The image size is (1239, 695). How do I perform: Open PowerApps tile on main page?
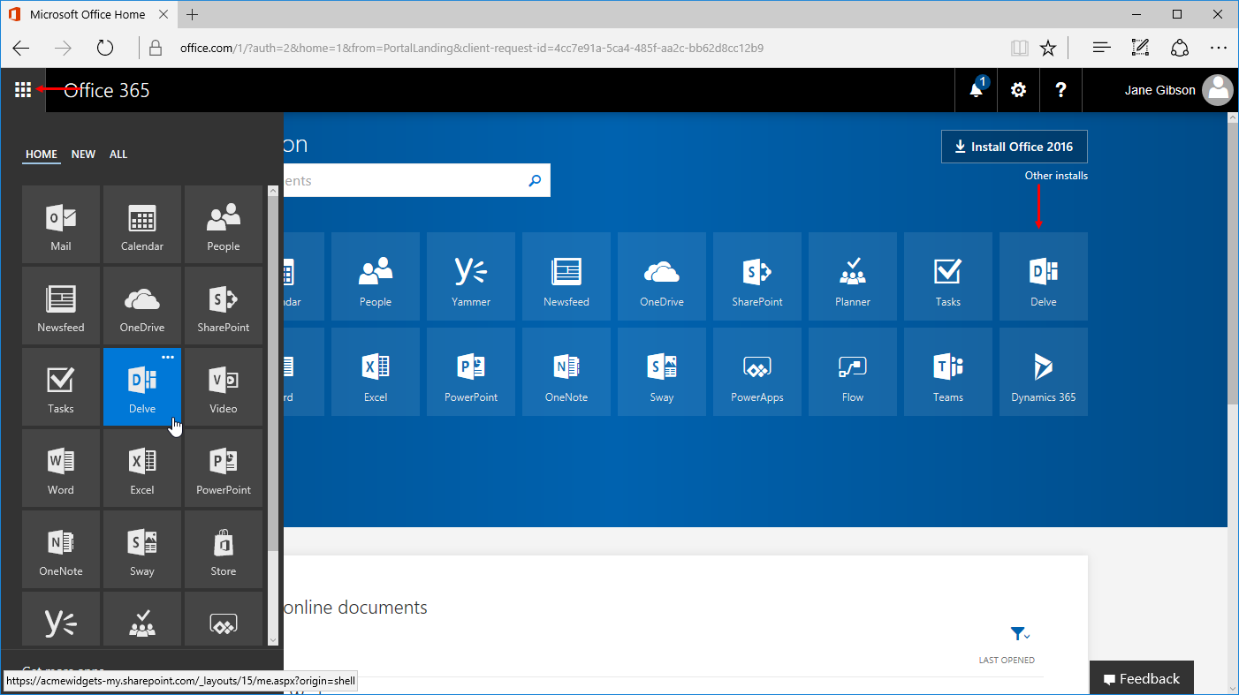(757, 372)
